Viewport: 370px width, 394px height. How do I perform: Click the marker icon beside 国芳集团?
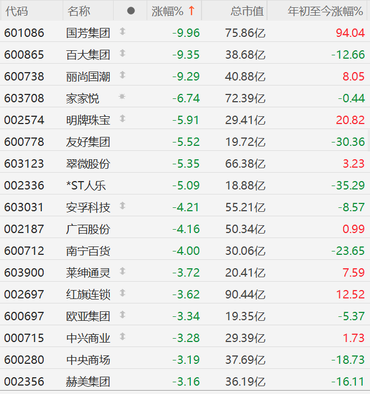click(123, 32)
